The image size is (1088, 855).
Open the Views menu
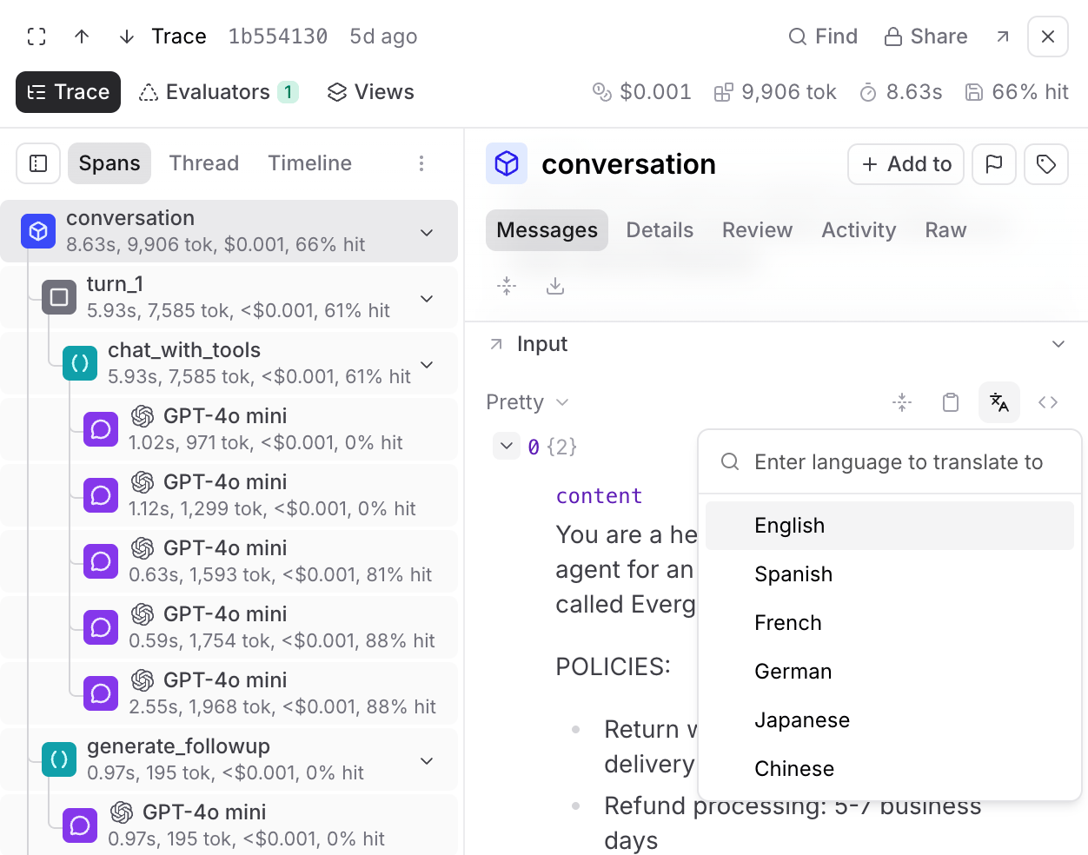click(370, 92)
